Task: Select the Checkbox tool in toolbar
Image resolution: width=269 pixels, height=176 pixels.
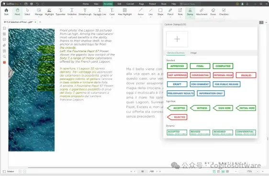Action: tap(224, 12)
